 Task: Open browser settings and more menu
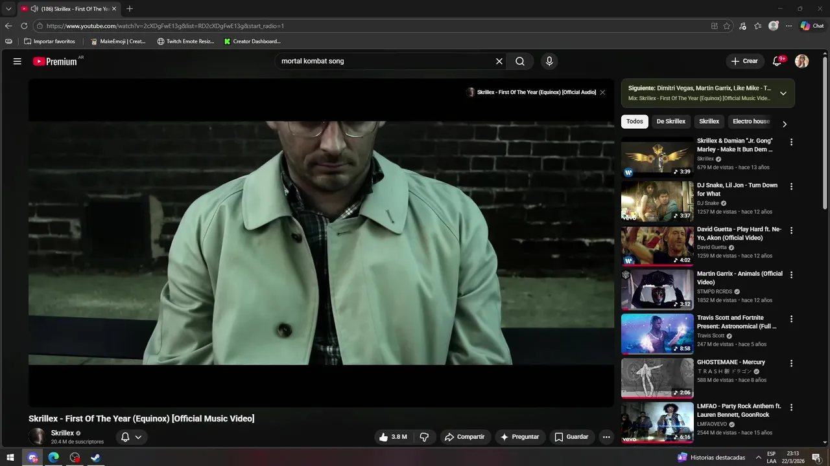click(789, 26)
